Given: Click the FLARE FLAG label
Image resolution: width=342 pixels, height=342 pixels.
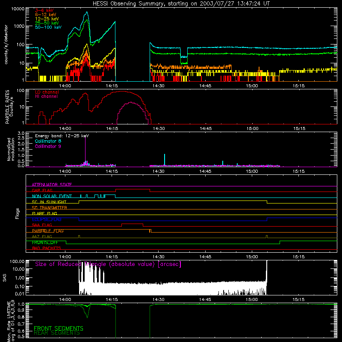Looking at the screenshot, I should tap(44, 213).
